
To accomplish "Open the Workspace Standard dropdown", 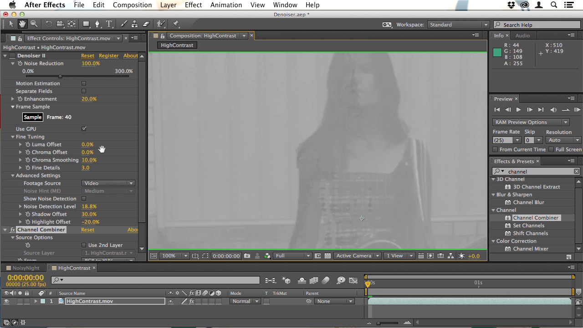I will [x=458, y=25].
